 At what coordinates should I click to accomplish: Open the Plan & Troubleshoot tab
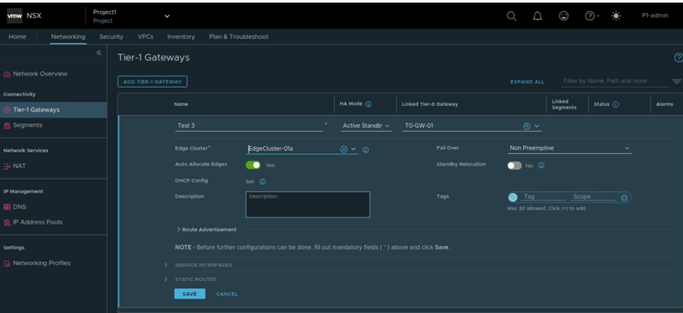[x=238, y=36]
